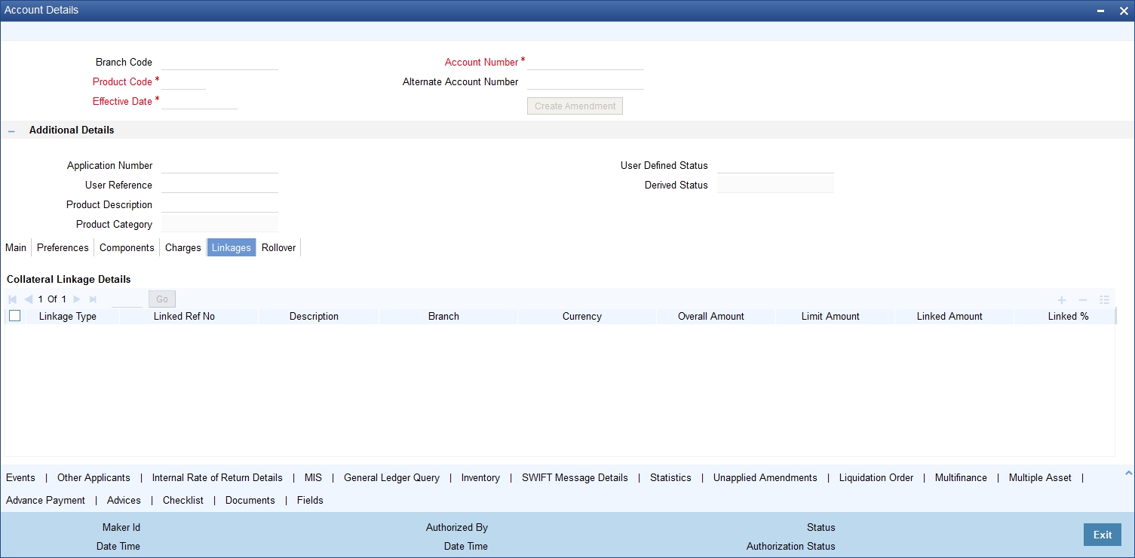Open SWIFT Message Details

tap(575, 477)
